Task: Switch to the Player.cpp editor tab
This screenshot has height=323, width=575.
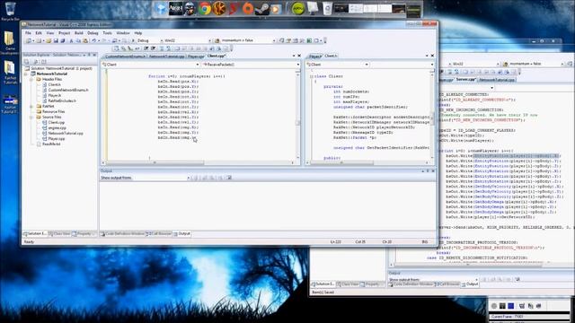Action: 196,57
